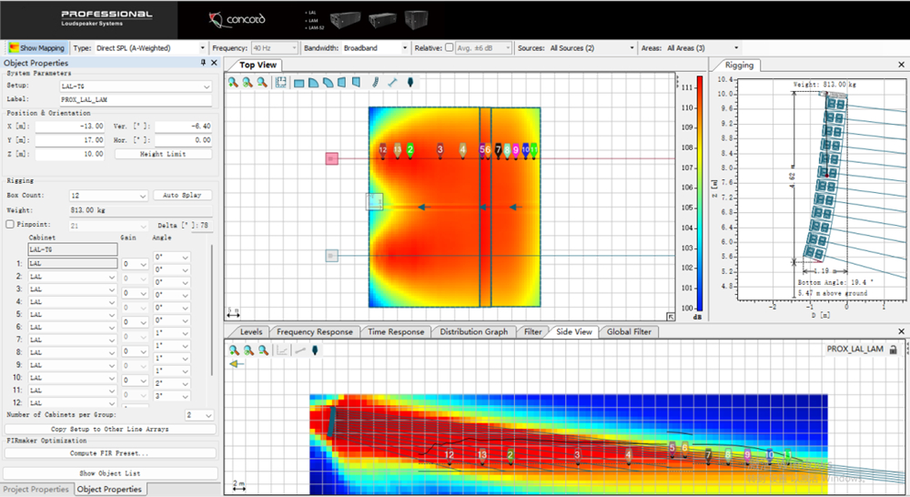Switch to Project Properties tab
The height and width of the screenshot is (497, 910).
click(x=36, y=489)
